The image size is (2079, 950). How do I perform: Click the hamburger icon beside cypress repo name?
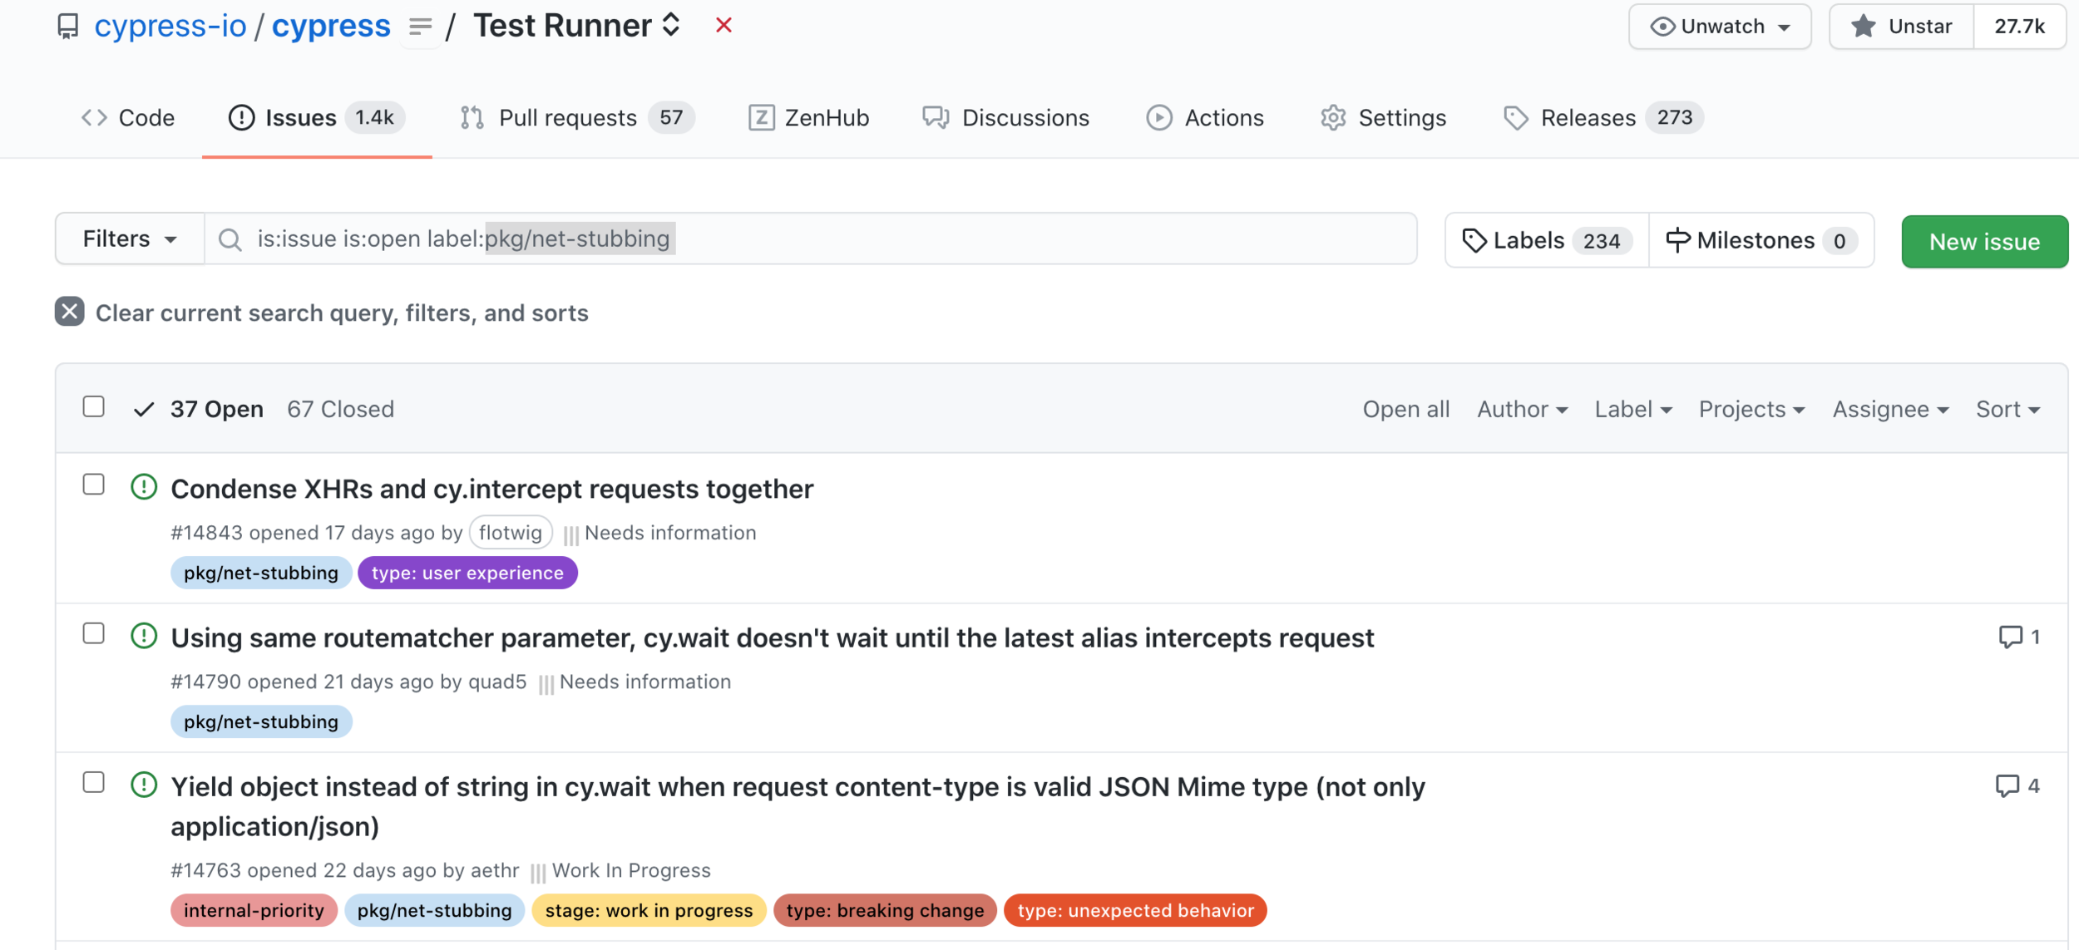420,27
